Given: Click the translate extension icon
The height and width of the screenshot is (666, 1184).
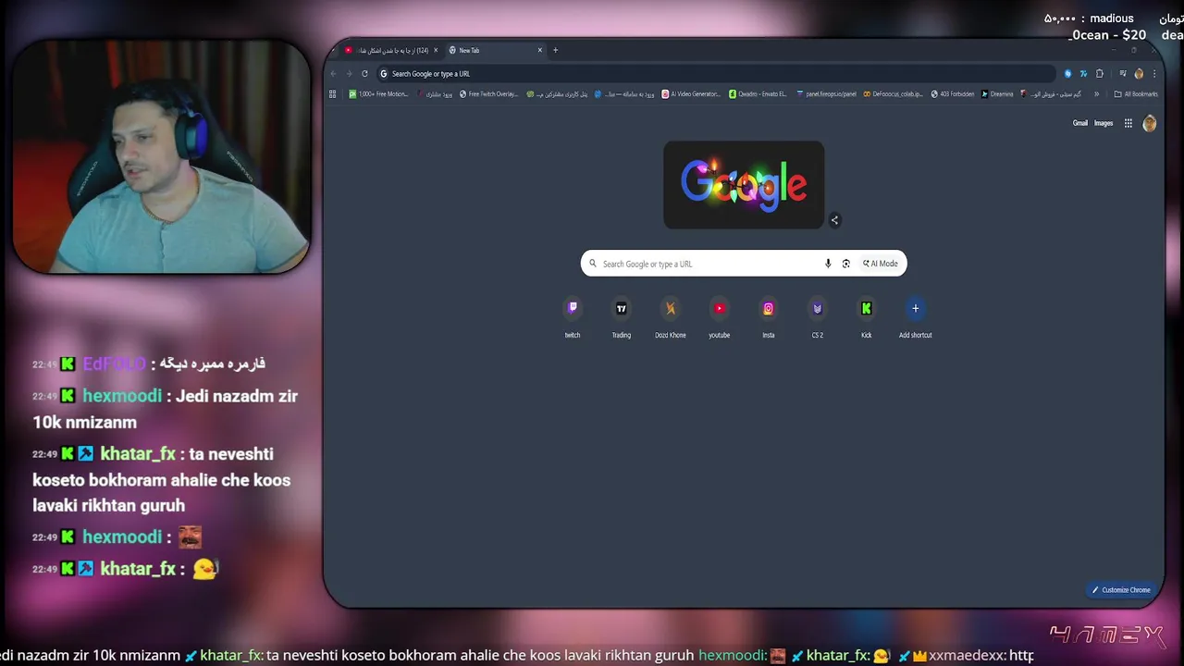Looking at the screenshot, I should [1083, 74].
